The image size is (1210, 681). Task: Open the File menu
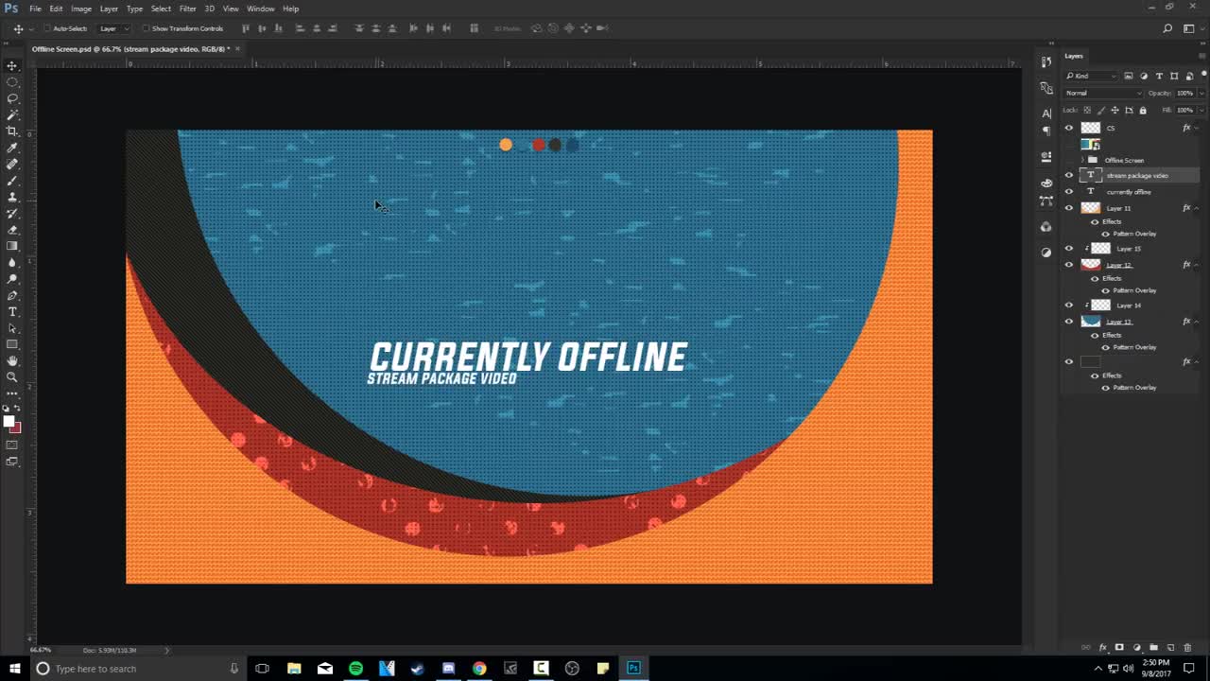point(35,9)
